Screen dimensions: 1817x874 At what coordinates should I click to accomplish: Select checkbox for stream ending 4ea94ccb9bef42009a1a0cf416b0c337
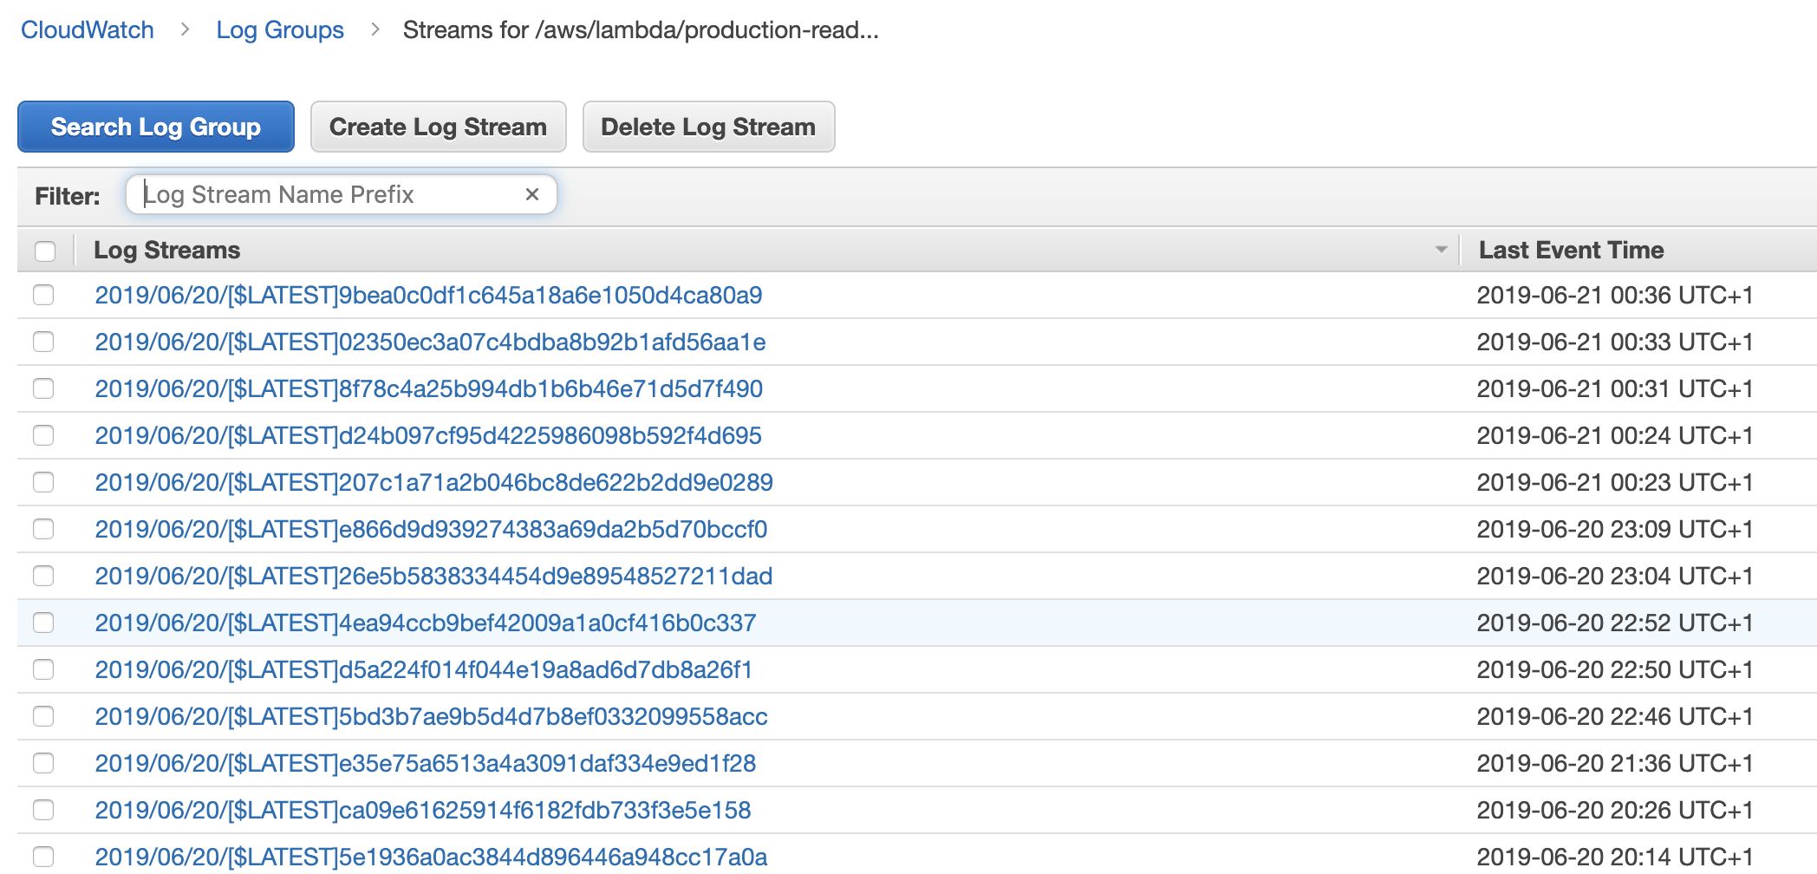43,623
